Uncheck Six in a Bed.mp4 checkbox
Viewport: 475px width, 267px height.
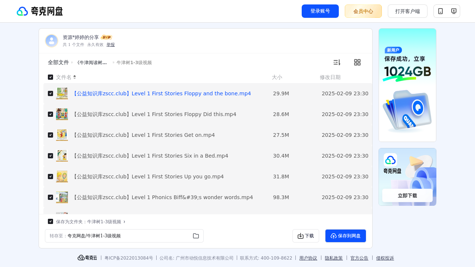[x=50, y=156]
